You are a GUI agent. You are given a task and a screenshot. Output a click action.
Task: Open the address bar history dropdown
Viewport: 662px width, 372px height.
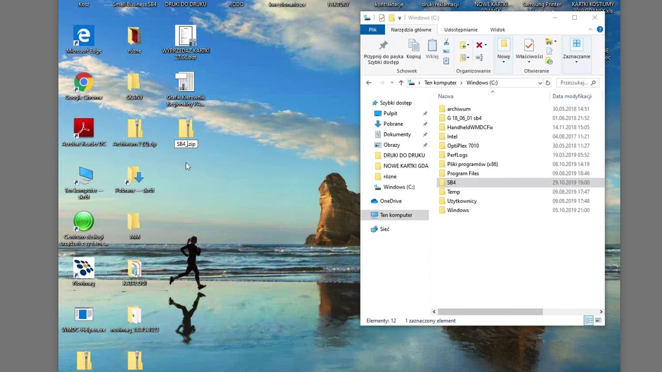click(540, 83)
